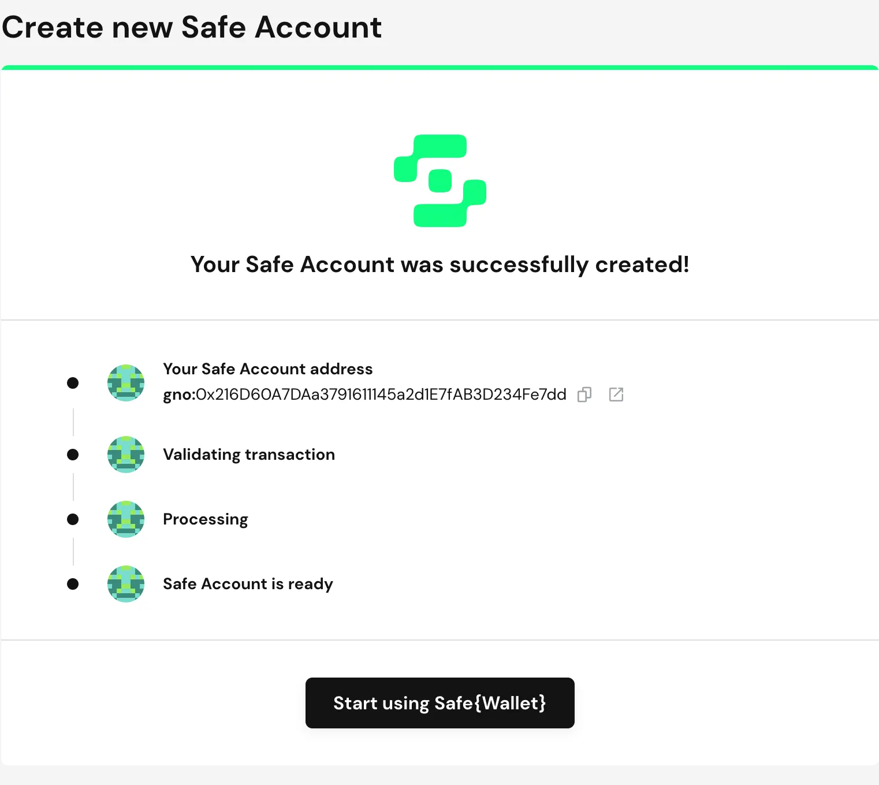Click identicon beside Your Safe Account address
This screenshot has height=785, width=879.
click(126, 383)
